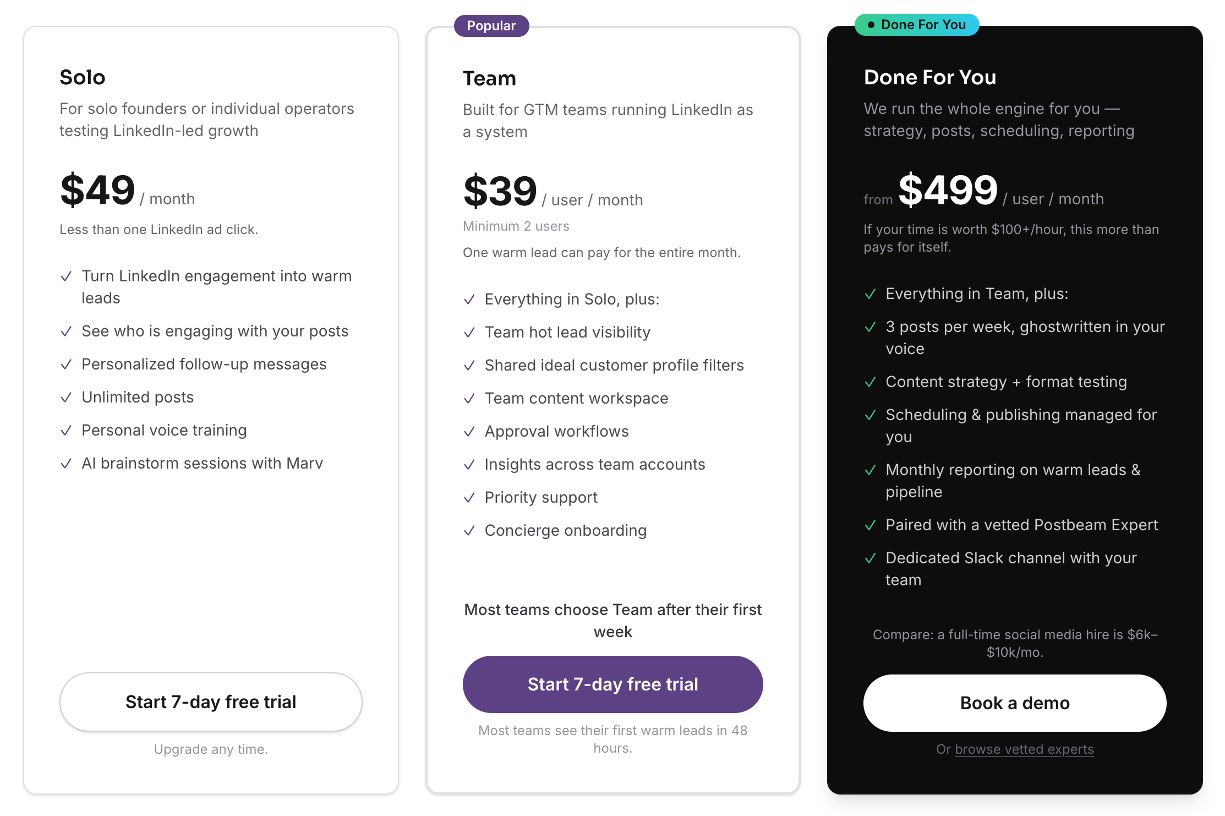Click the checkmark beside "Team hot lead visibility"

[x=470, y=332]
